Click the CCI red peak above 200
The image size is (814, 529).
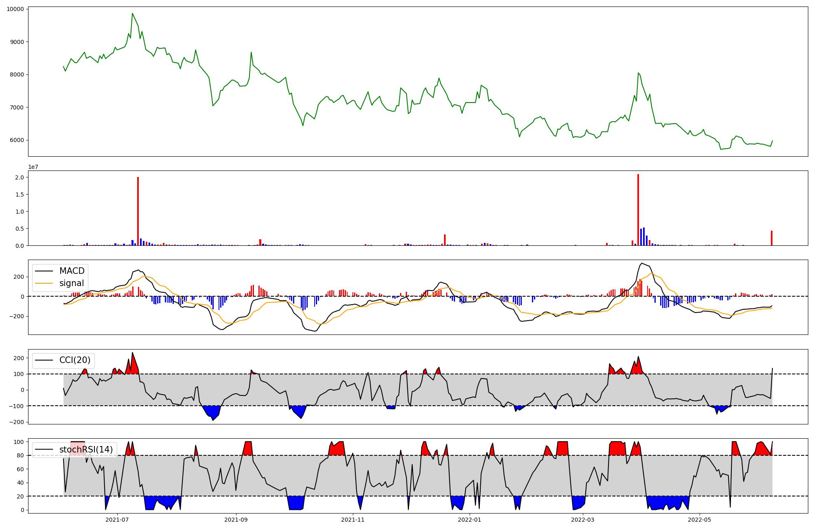(132, 353)
